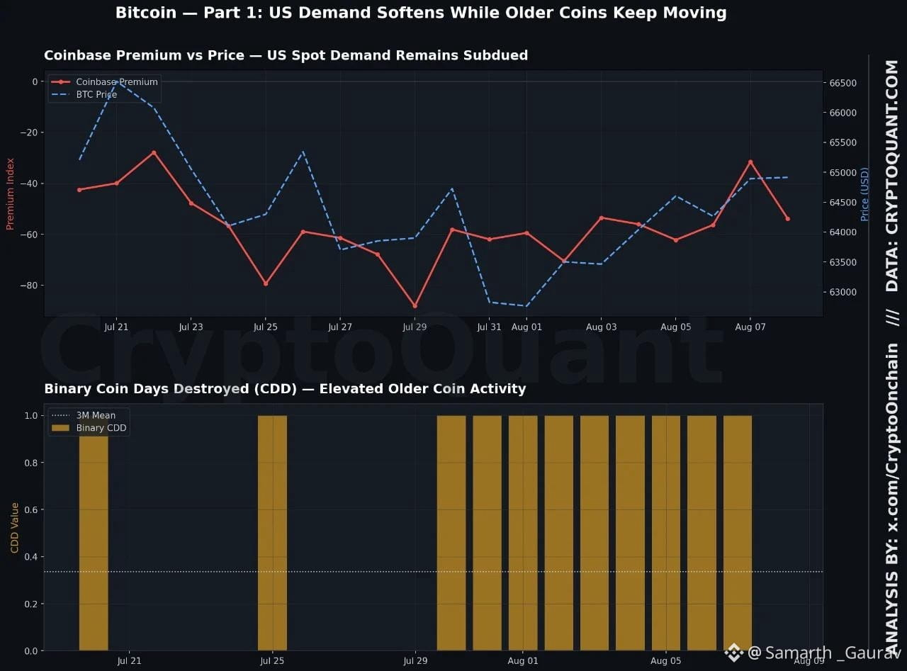Click the 'Jul 27' tick label on top chart
Screen dimensions: 907x671
point(340,327)
